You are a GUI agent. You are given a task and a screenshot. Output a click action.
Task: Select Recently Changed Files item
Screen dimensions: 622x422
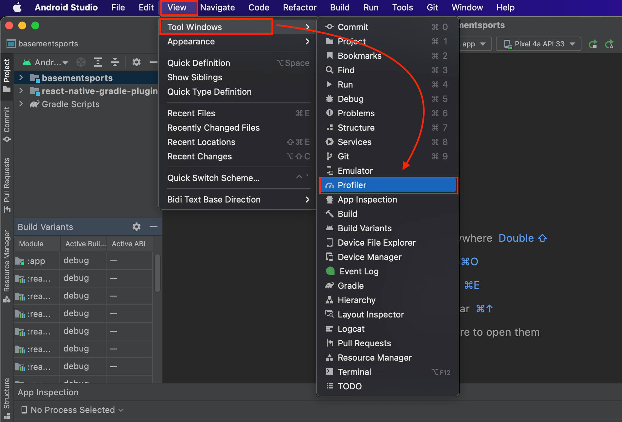[x=238, y=127]
